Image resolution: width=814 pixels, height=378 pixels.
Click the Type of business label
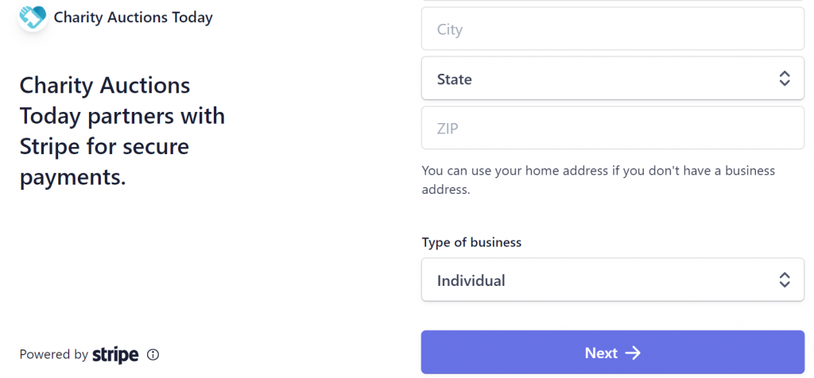pyautogui.click(x=471, y=242)
